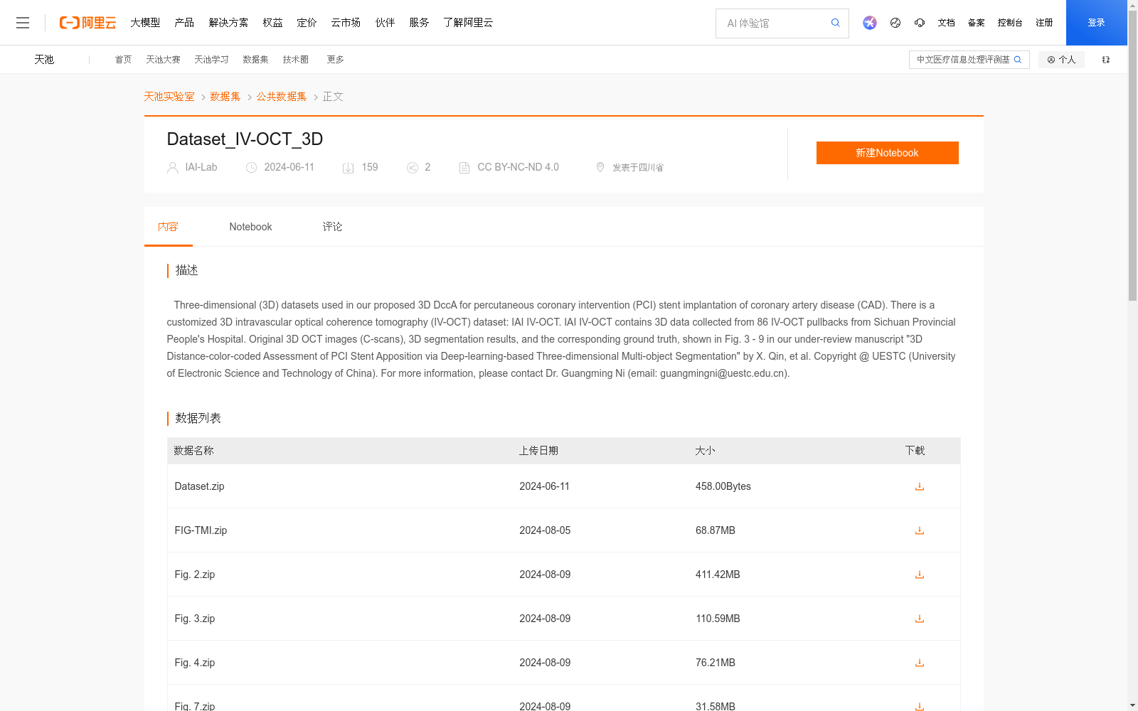Open the 了解阿里云 top menu
1138x711 pixels.
(x=468, y=23)
